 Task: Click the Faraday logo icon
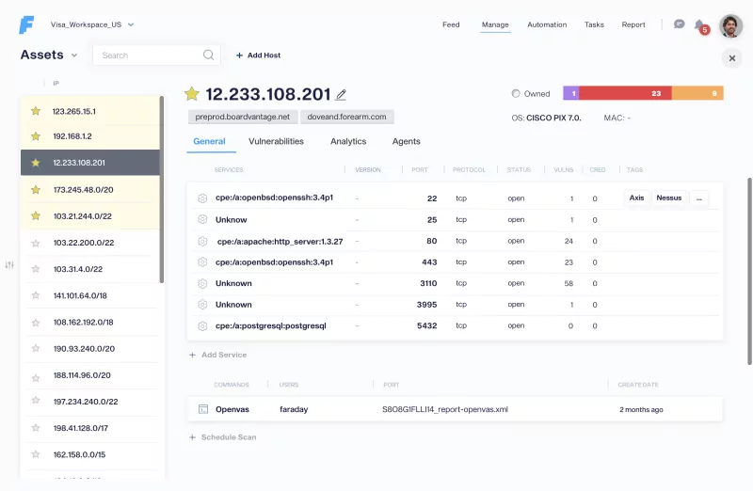(x=26, y=25)
